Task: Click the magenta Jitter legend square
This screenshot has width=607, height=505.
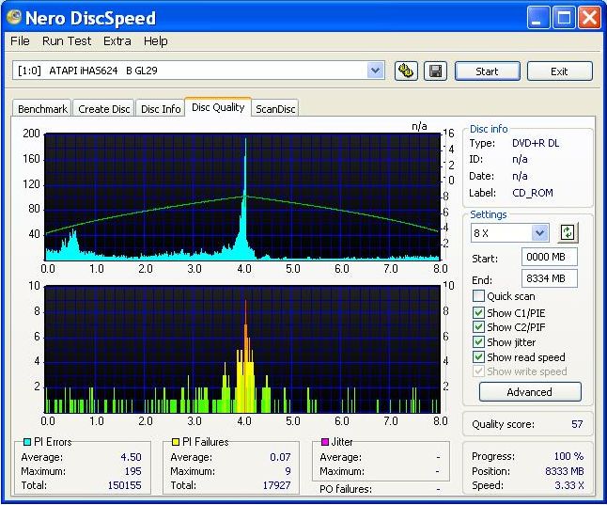Action: click(325, 442)
